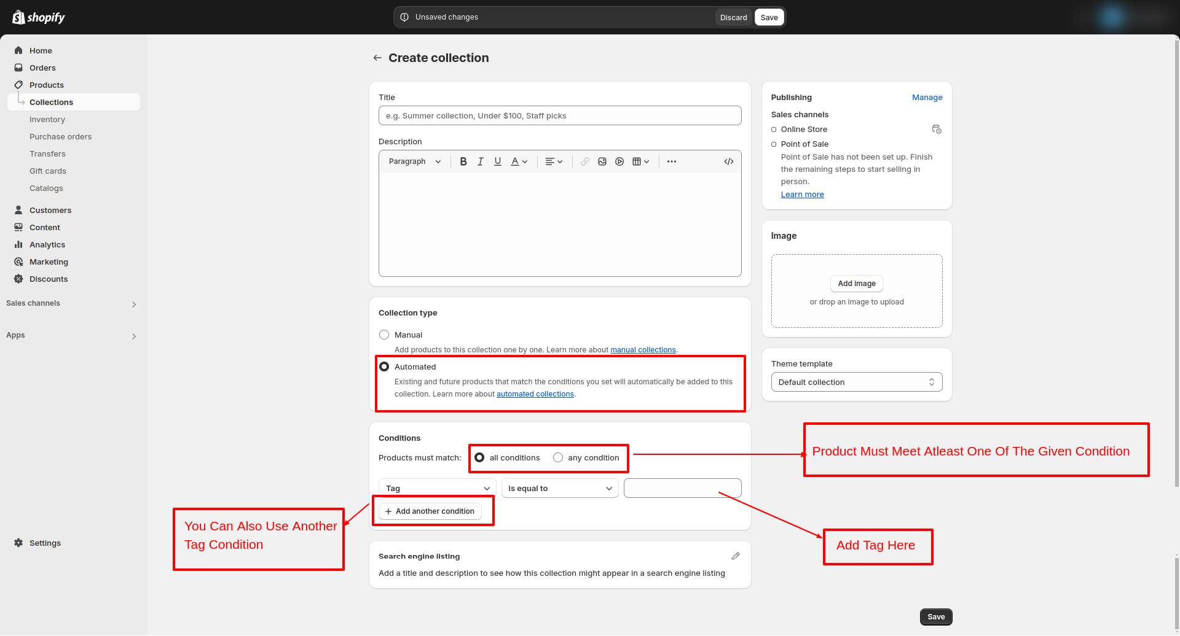Open text color picker in editor
The height and width of the screenshot is (636, 1180).
pyautogui.click(x=519, y=161)
